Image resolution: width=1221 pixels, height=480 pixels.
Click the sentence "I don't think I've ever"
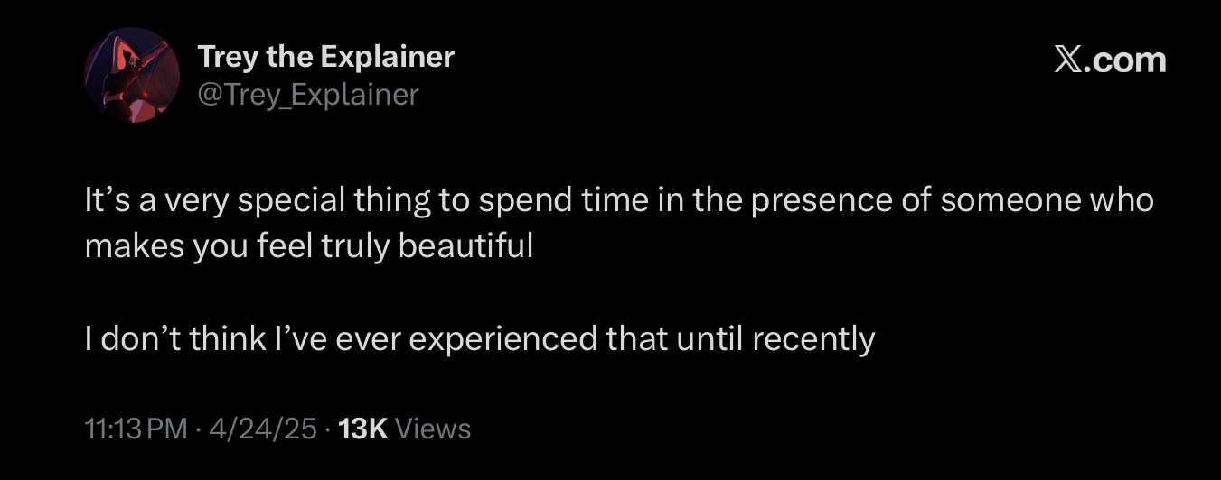click(x=479, y=339)
